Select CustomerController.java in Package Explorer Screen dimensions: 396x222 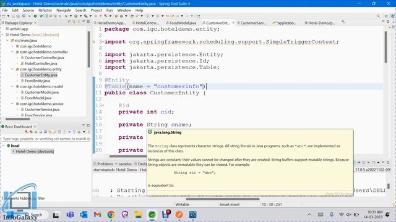tap(45, 57)
